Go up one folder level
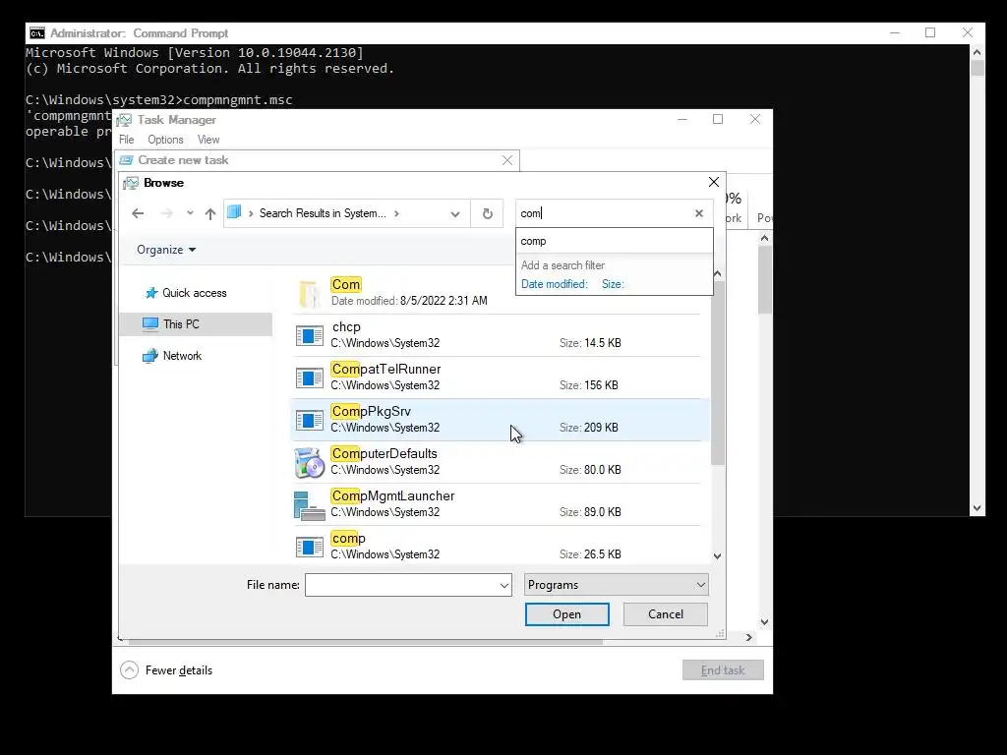The height and width of the screenshot is (755, 1007). click(210, 213)
